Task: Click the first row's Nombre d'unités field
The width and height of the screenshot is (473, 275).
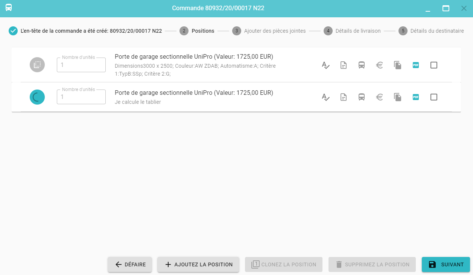Action: 81,65
